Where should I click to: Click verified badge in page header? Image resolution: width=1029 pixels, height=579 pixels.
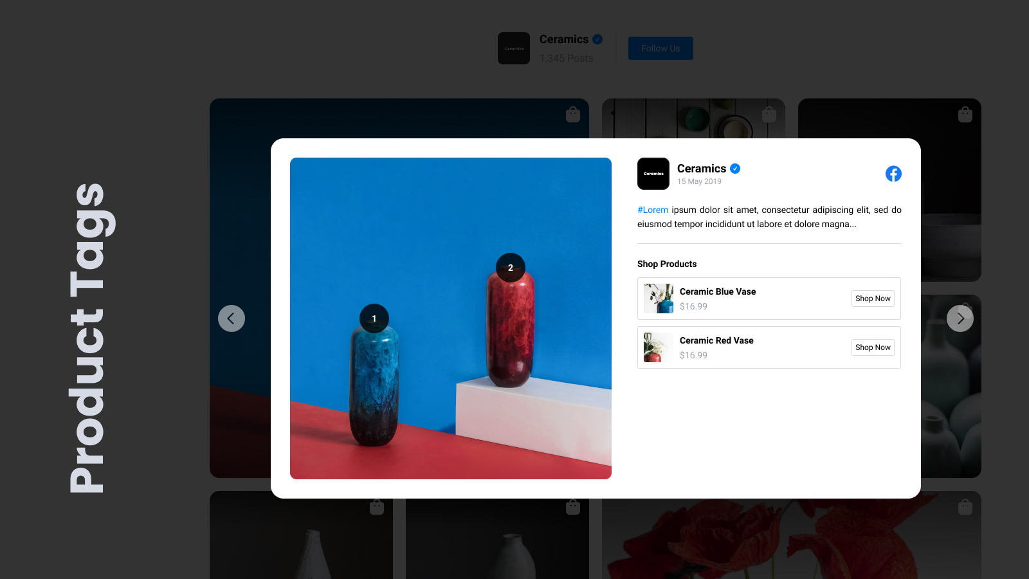597,39
